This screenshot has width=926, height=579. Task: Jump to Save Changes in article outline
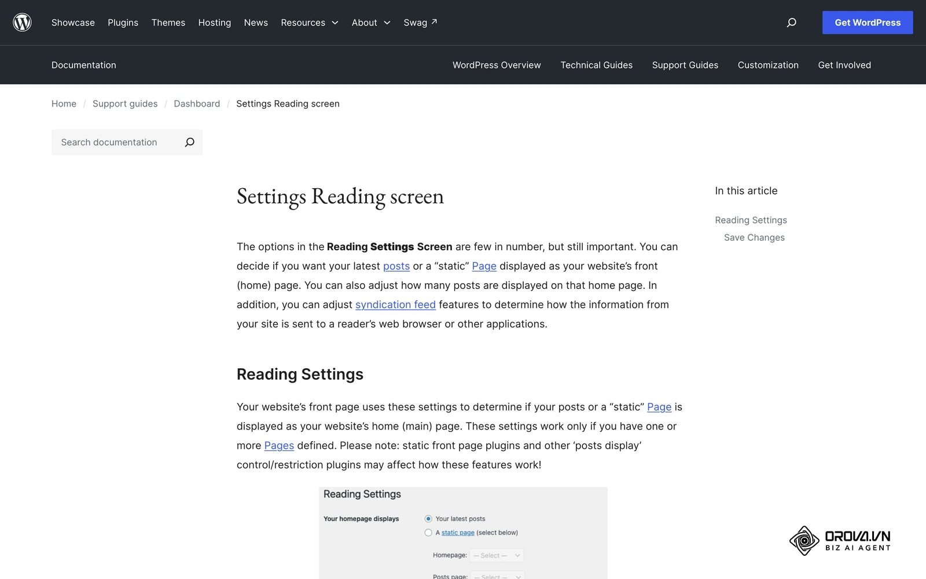pos(754,237)
